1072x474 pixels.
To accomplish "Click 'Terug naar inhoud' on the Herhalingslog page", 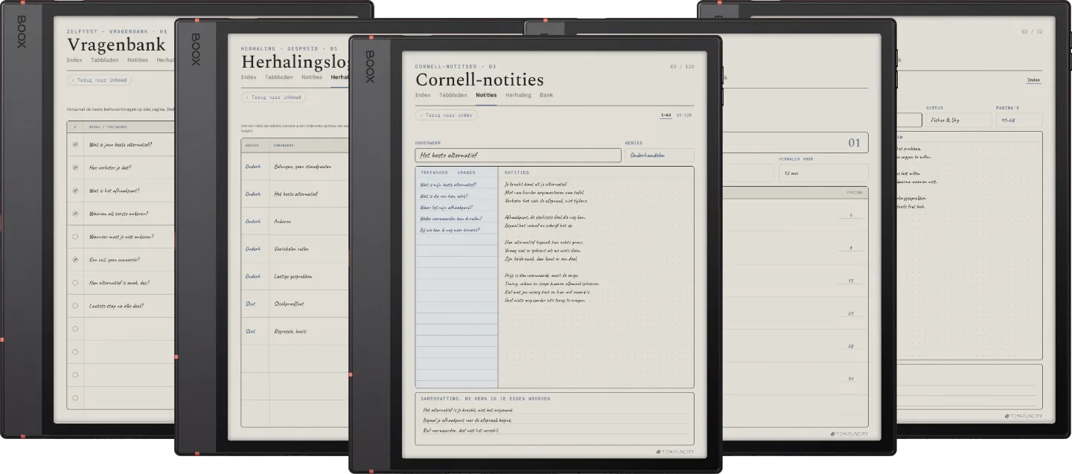I will [273, 97].
